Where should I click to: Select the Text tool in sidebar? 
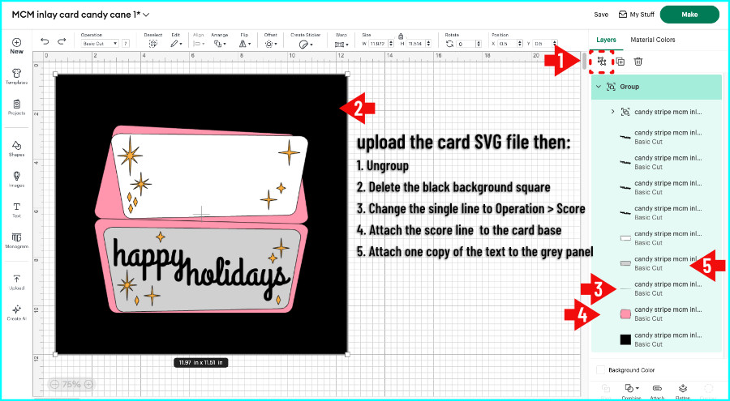coord(16,211)
